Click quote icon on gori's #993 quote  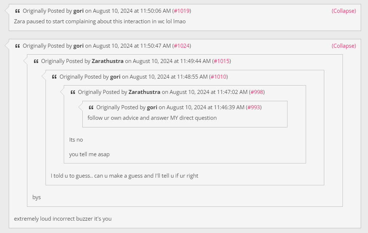tap(91, 108)
